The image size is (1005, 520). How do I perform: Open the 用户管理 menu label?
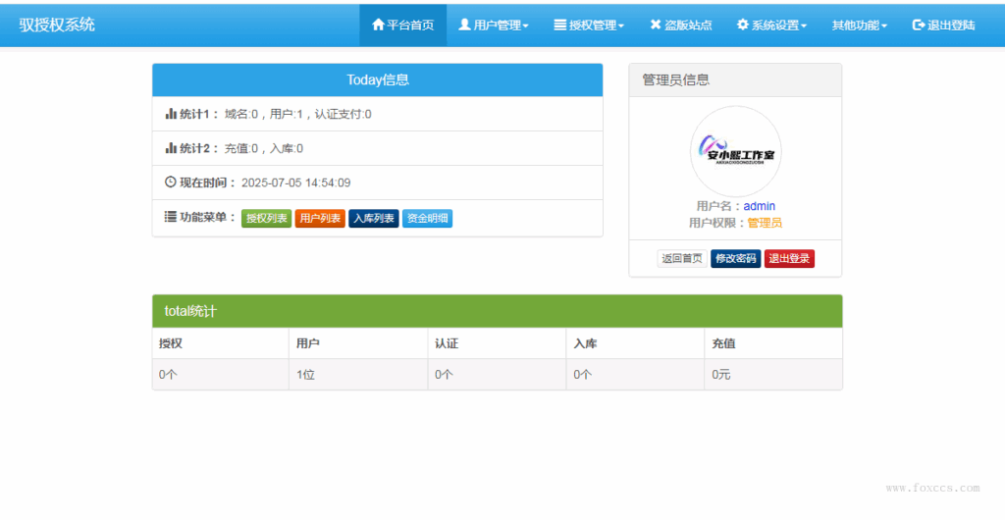pyautogui.click(x=497, y=25)
